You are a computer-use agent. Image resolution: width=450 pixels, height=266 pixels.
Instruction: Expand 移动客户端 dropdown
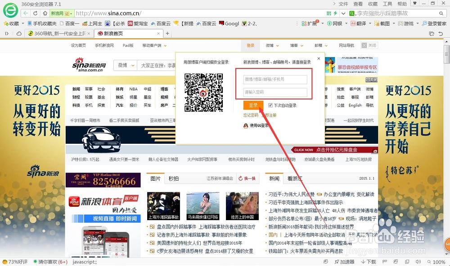pyautogui.click(x=165, y=45)
